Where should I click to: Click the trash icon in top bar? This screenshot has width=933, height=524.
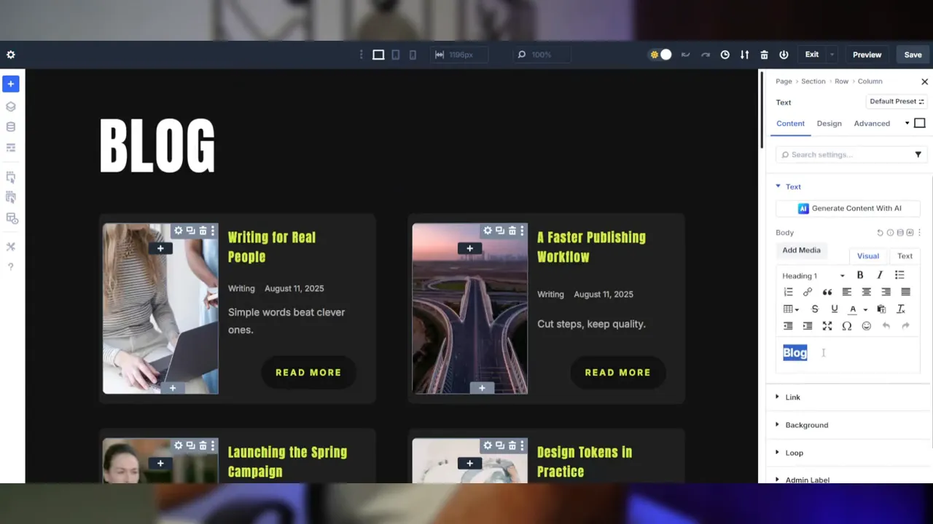pyautogui.click(x=764, y=55)
